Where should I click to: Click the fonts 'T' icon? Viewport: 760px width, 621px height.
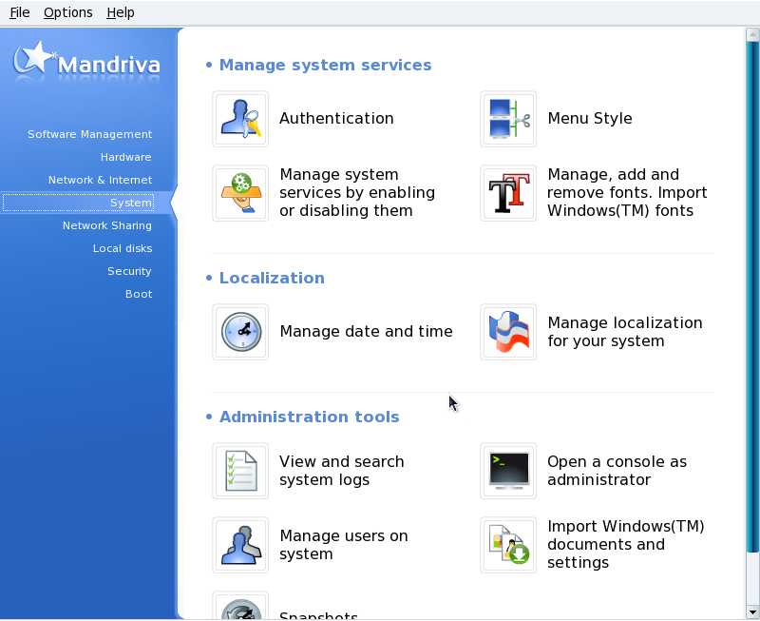click(x=508, y=193)
